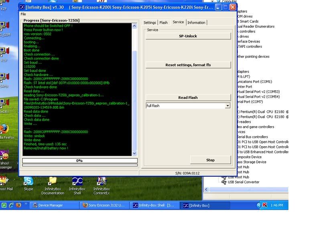
Task: Click the USB Serial Converter device icon
Action: (x=224, y=182)
